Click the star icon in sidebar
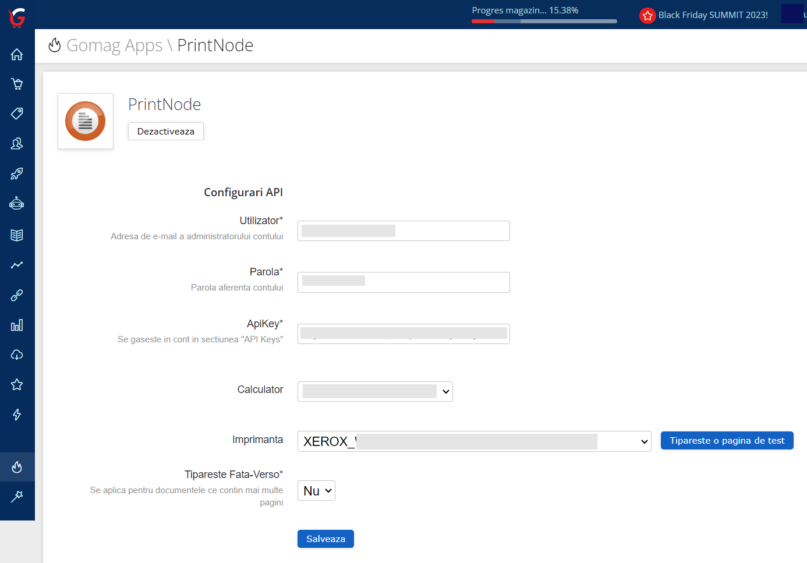Viewport: 807px width, 563px height. pyautogui.click(x=17, y=384)
